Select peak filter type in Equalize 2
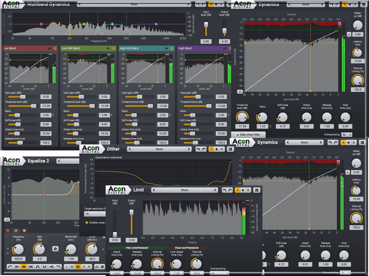The image size is (369, 276). tap(24, 267)
